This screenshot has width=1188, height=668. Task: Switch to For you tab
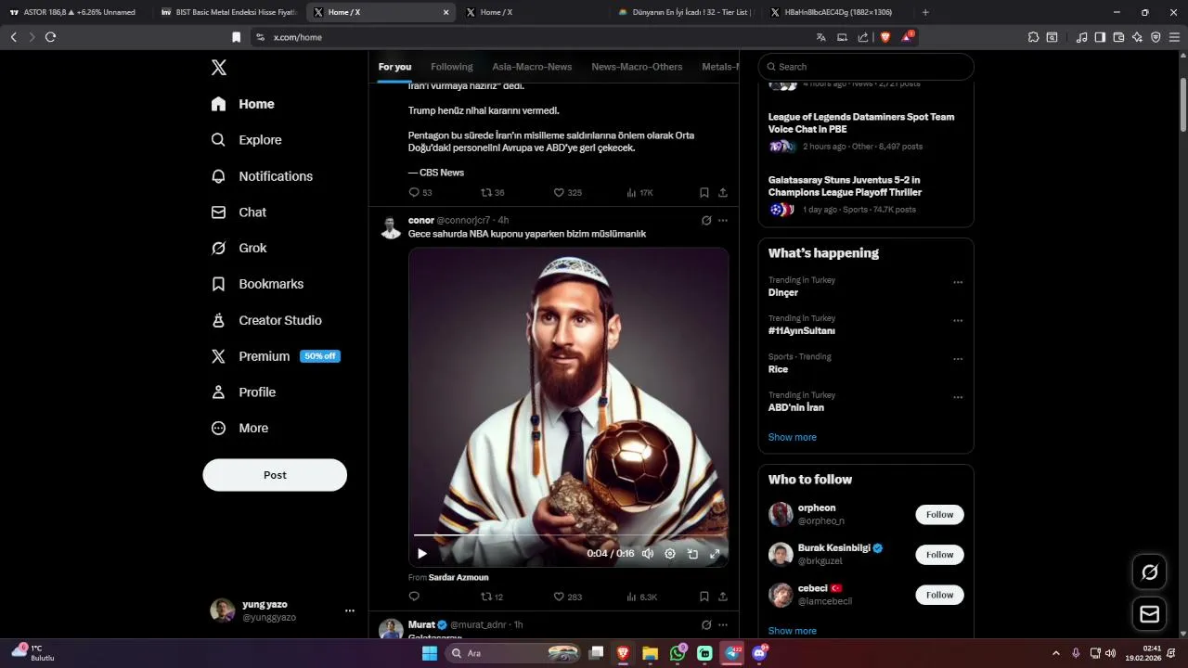pyautogui.click(x=394, y=67)
